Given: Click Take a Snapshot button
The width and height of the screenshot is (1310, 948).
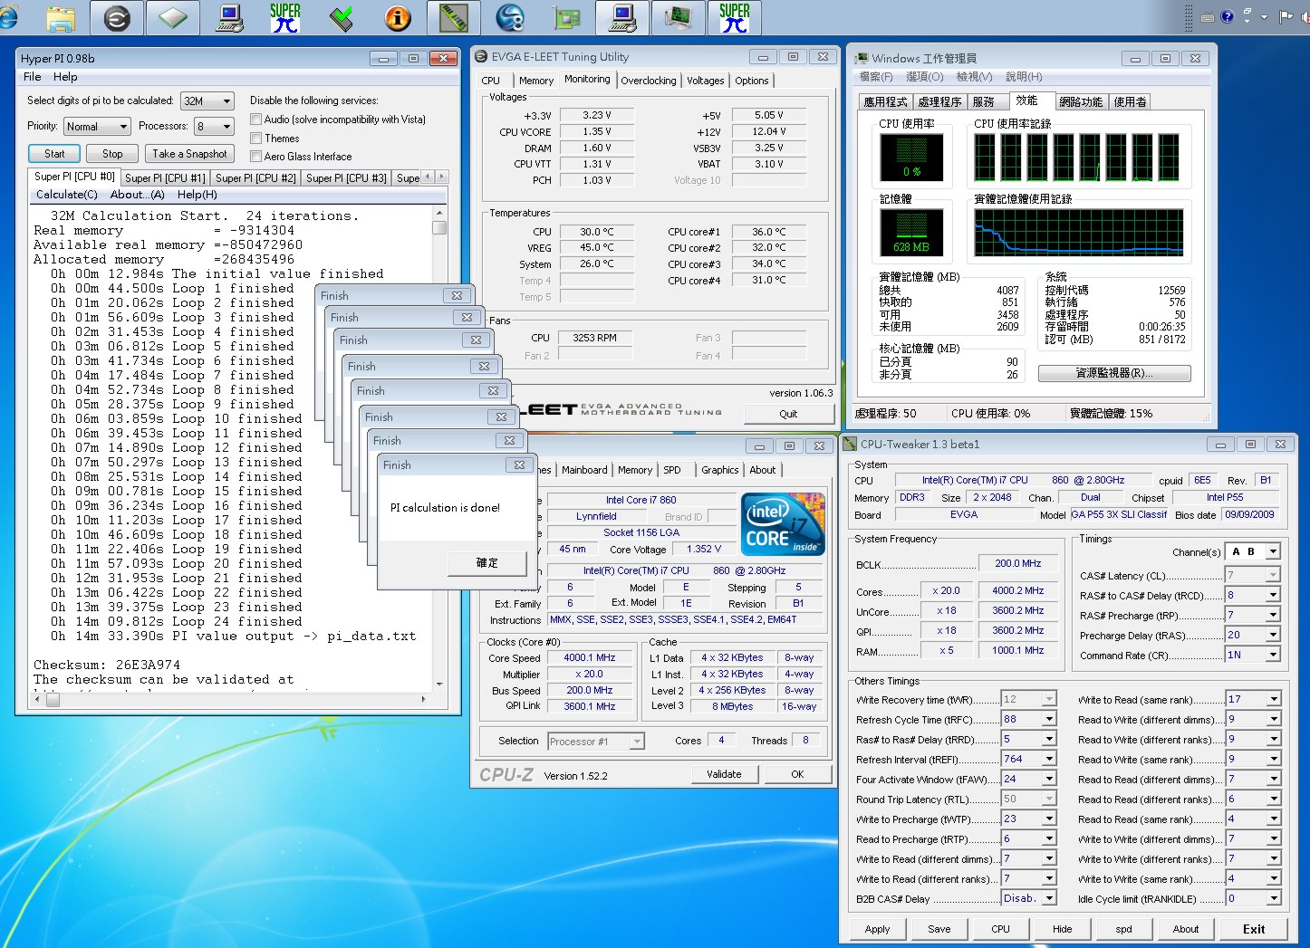Looking at the screenshot, I should [189, 154].
